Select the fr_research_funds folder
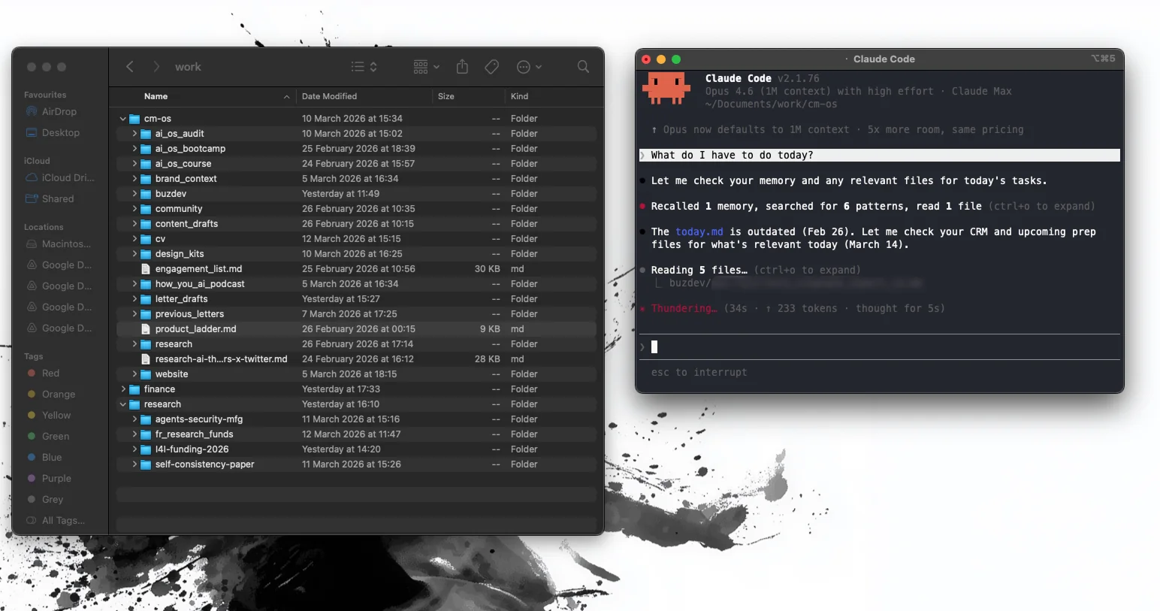 (357, 434)
